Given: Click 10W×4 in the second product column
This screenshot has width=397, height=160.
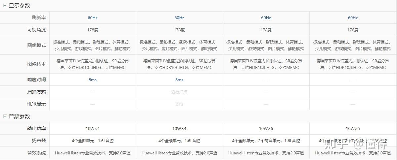Looking at the screenshot, I should tap(179, 128).
